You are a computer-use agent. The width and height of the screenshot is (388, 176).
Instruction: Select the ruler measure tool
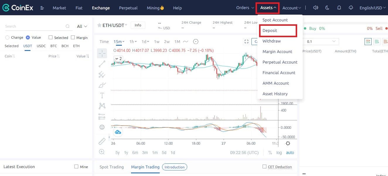tap(102, 141)
